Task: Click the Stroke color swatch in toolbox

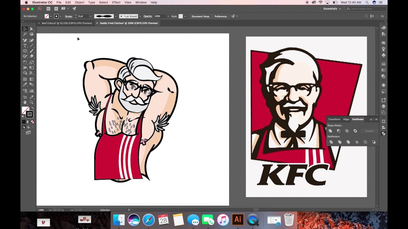Action: click(x=30, y=114)
